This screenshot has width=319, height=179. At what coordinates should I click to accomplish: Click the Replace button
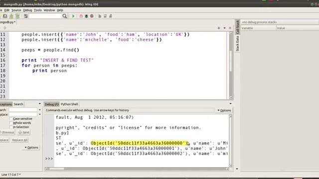click(x=4, y=140)
